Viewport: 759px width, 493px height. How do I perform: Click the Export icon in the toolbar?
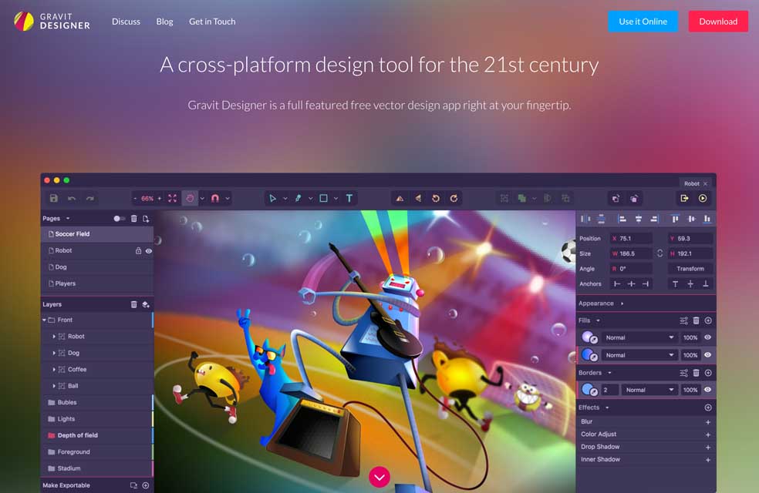coord(683,198)
